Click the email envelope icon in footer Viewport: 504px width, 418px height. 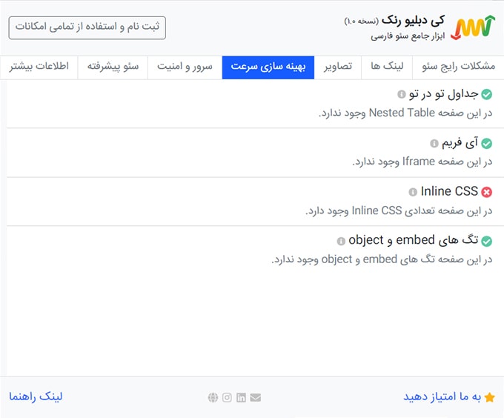click(256, 397)
